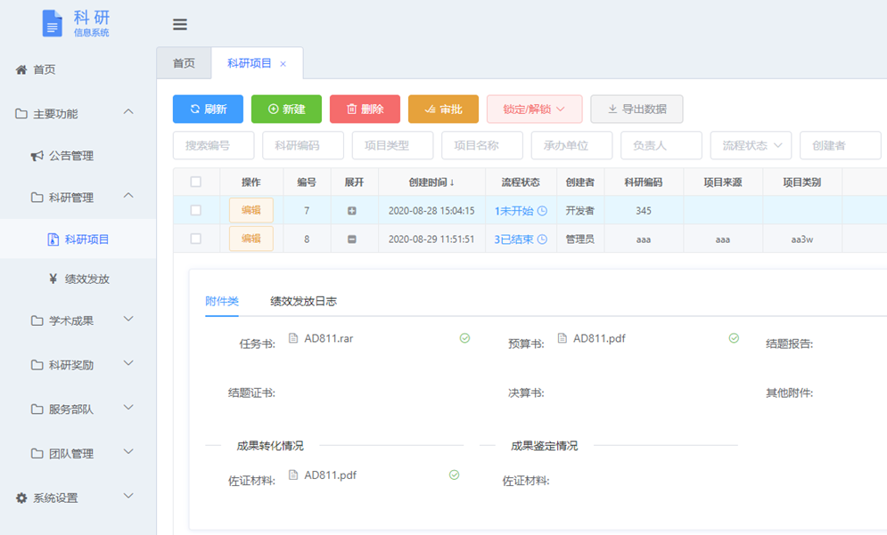Click clock icon beside 1未开始

point(542,211)
